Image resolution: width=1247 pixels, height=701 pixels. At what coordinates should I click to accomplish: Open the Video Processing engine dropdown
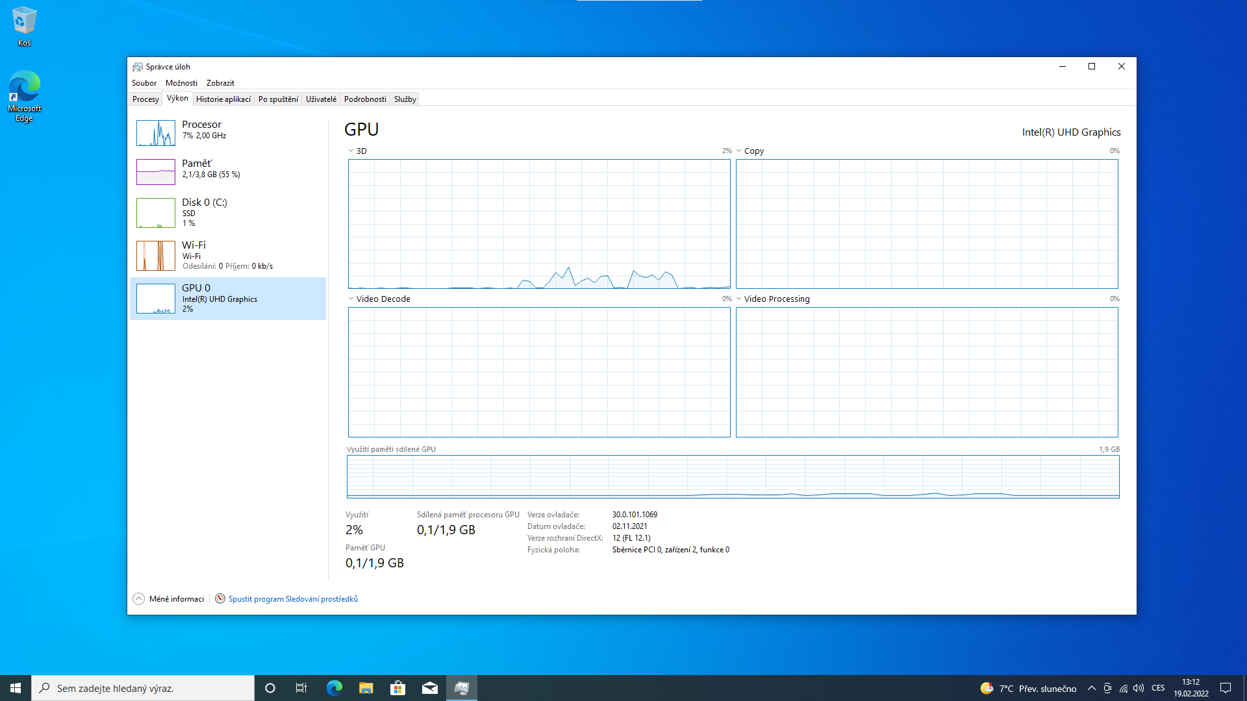tap(739, 299)
